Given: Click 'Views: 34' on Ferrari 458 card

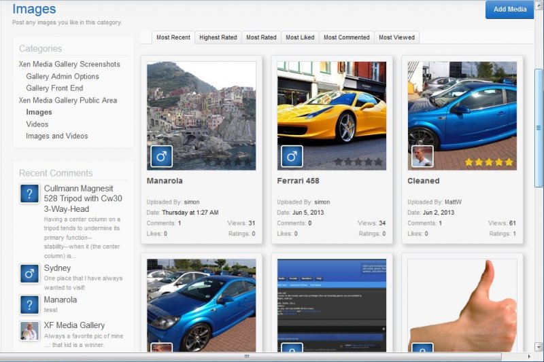Looking at the screenshot, I should point(371,223).
